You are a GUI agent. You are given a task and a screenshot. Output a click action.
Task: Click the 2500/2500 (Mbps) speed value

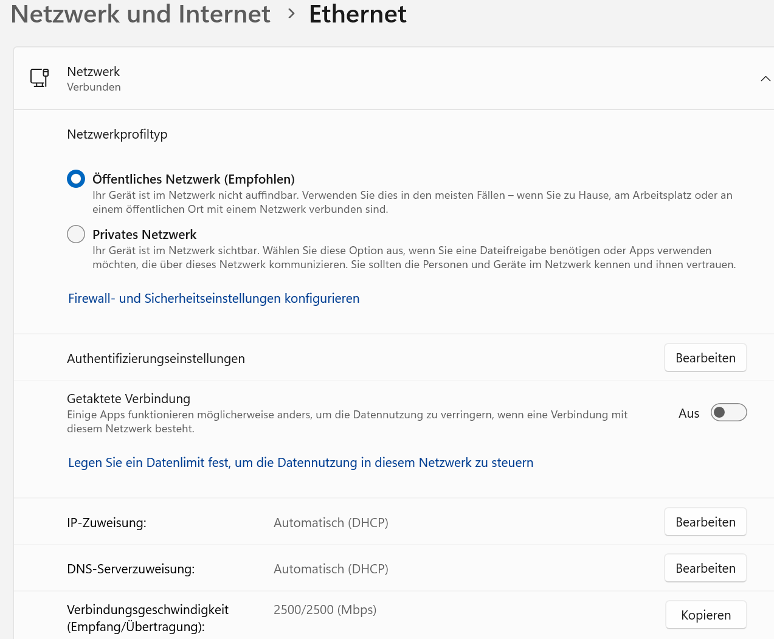(x=325, y=610)
